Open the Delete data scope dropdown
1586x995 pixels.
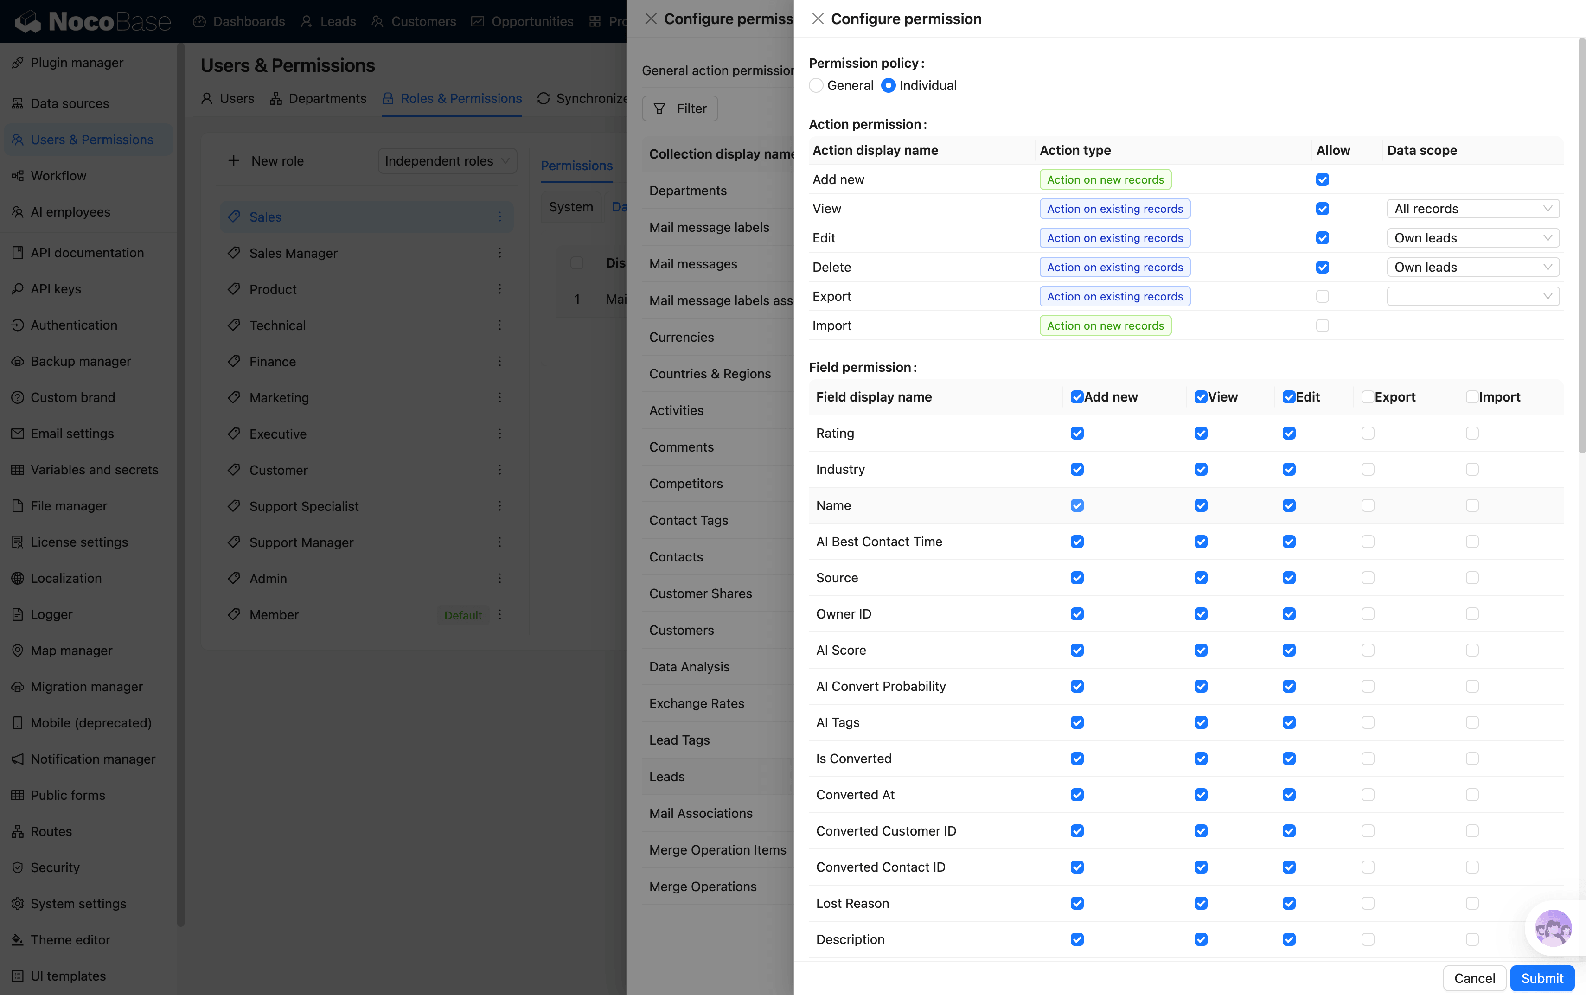pos(1472,267)
